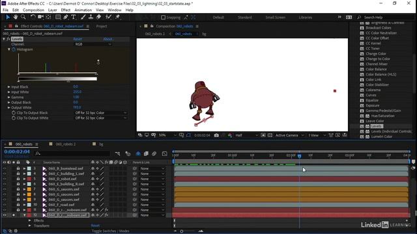Click the fast previews icon in viewer
This screenshot has height=234, width=417.
pyautogui.click(x=338, y=135)
